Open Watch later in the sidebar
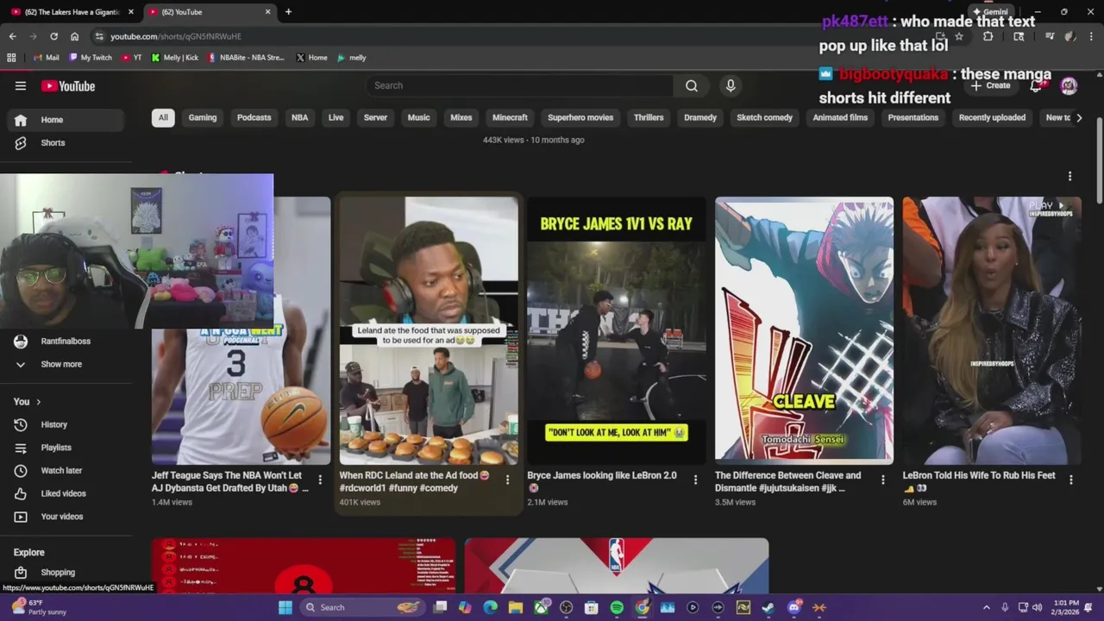 (66, 470)
